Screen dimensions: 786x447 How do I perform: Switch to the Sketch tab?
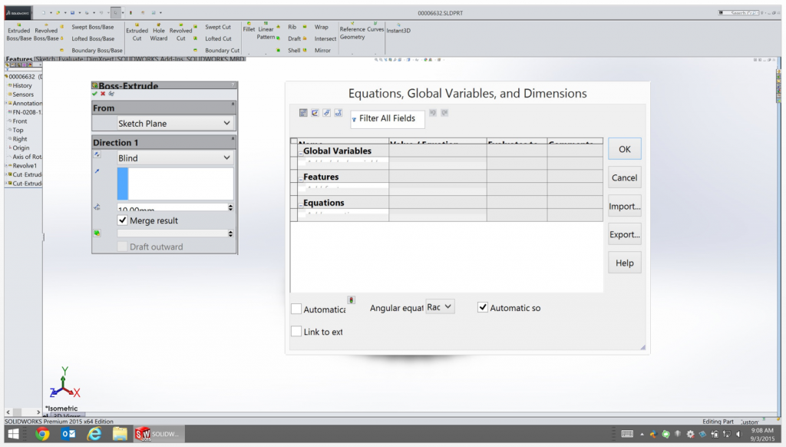click(46, 59)
